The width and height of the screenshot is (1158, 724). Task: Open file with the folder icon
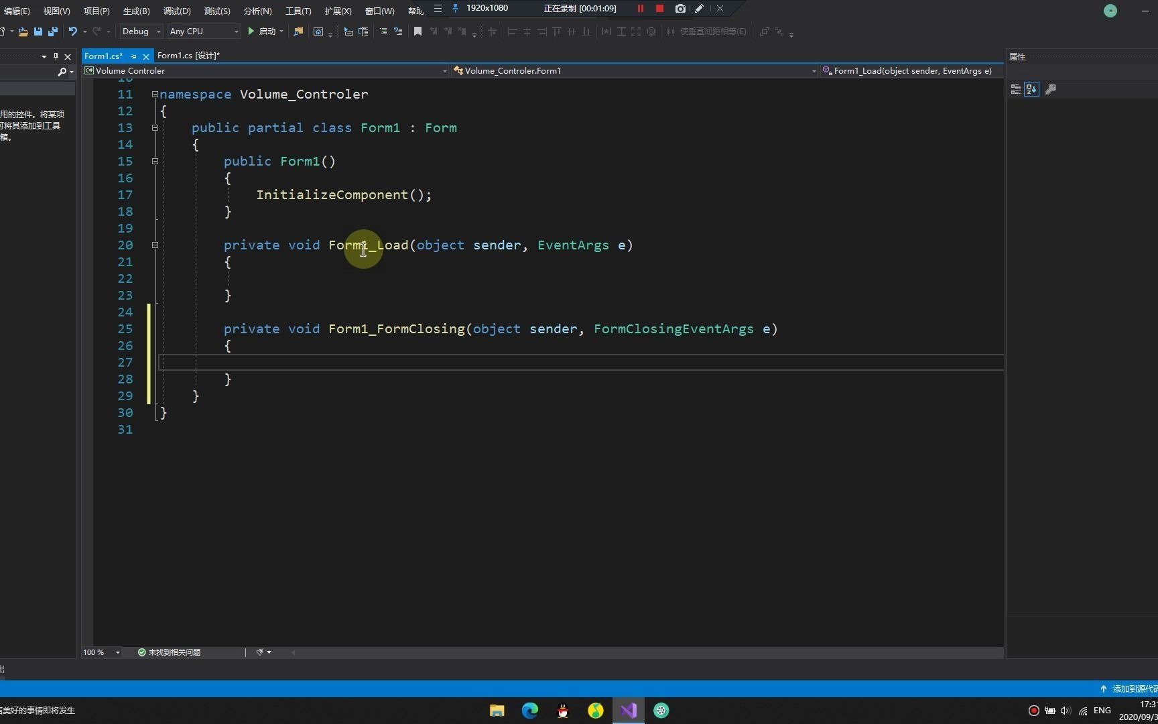point(23,32)
